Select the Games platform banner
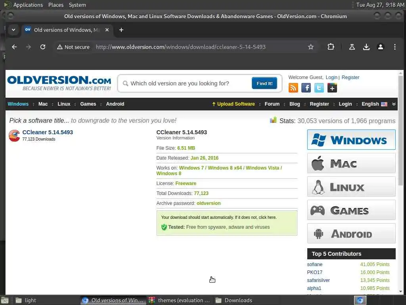406x305 pixels. coord(351,210)
